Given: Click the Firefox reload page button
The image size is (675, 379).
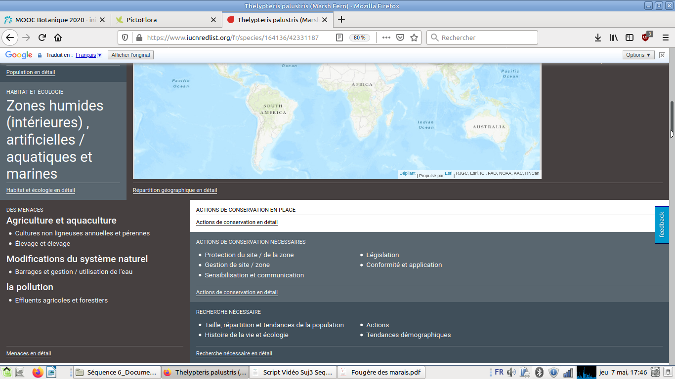Looking at the screenshot, I should [x=42, y=38].
